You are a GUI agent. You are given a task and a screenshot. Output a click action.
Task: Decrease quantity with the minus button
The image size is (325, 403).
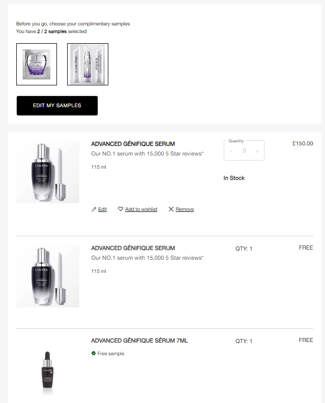tap(231, 151)
